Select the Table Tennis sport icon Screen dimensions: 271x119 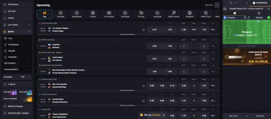click(x=173, y=14)
